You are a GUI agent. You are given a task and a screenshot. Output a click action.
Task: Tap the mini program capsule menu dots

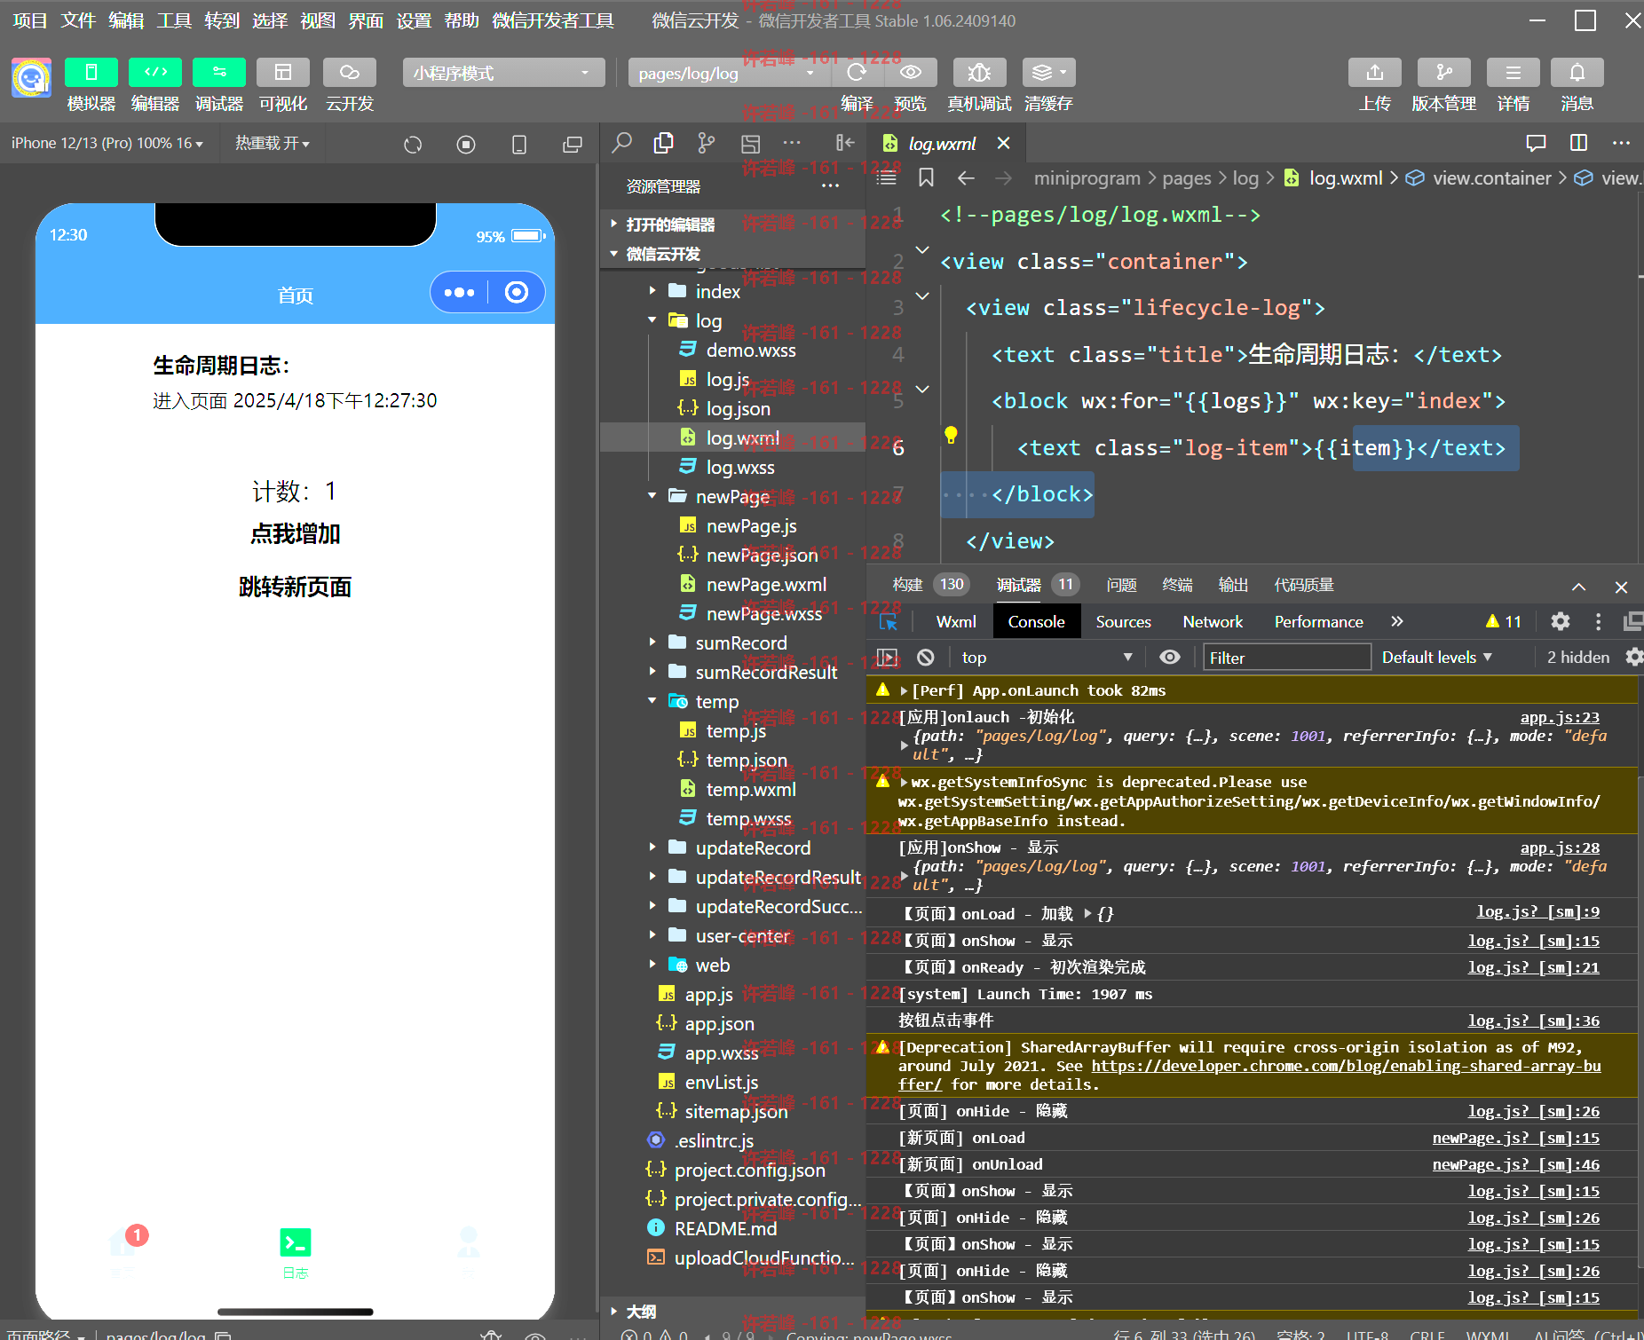tap(459, 292)
